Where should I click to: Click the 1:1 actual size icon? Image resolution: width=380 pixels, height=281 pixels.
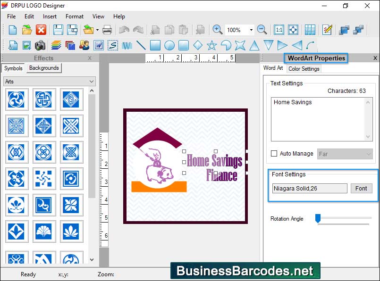279,29
